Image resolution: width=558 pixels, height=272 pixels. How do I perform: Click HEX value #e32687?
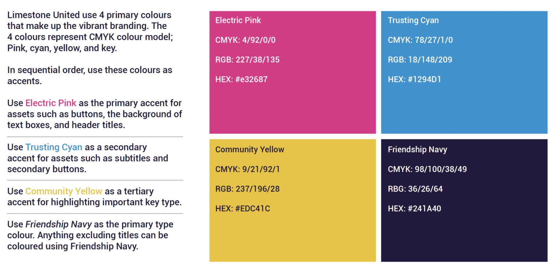click(x=241, y=79)
